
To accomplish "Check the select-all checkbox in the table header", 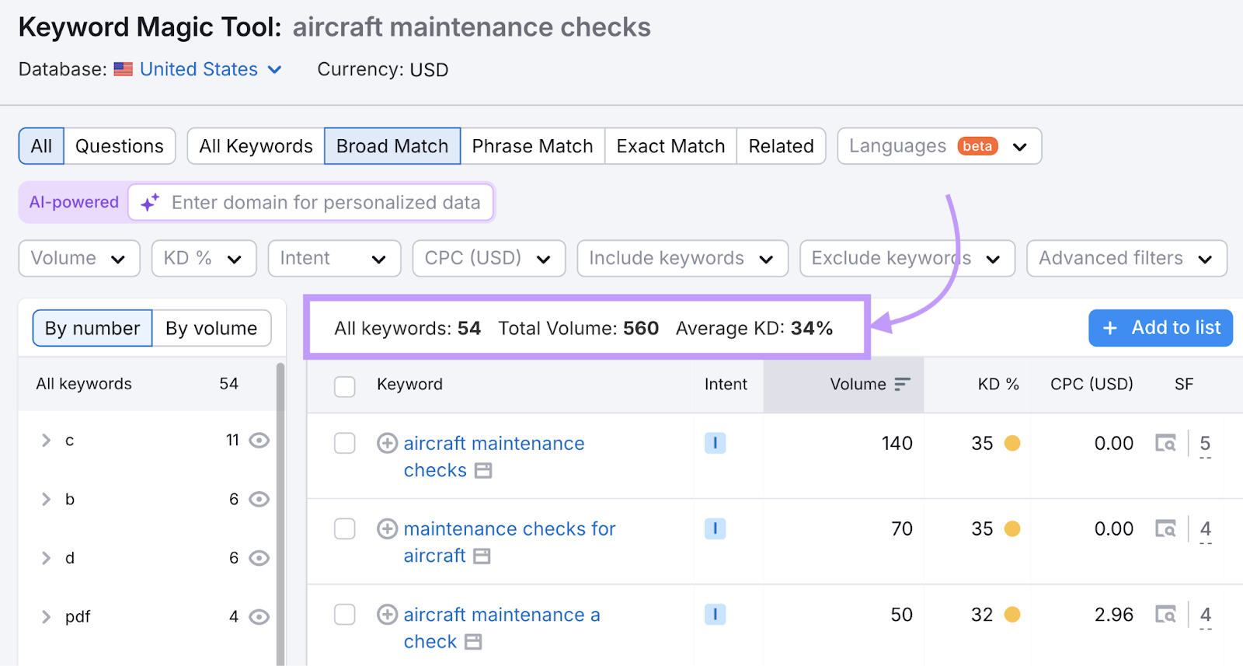I will coord(344,385).
